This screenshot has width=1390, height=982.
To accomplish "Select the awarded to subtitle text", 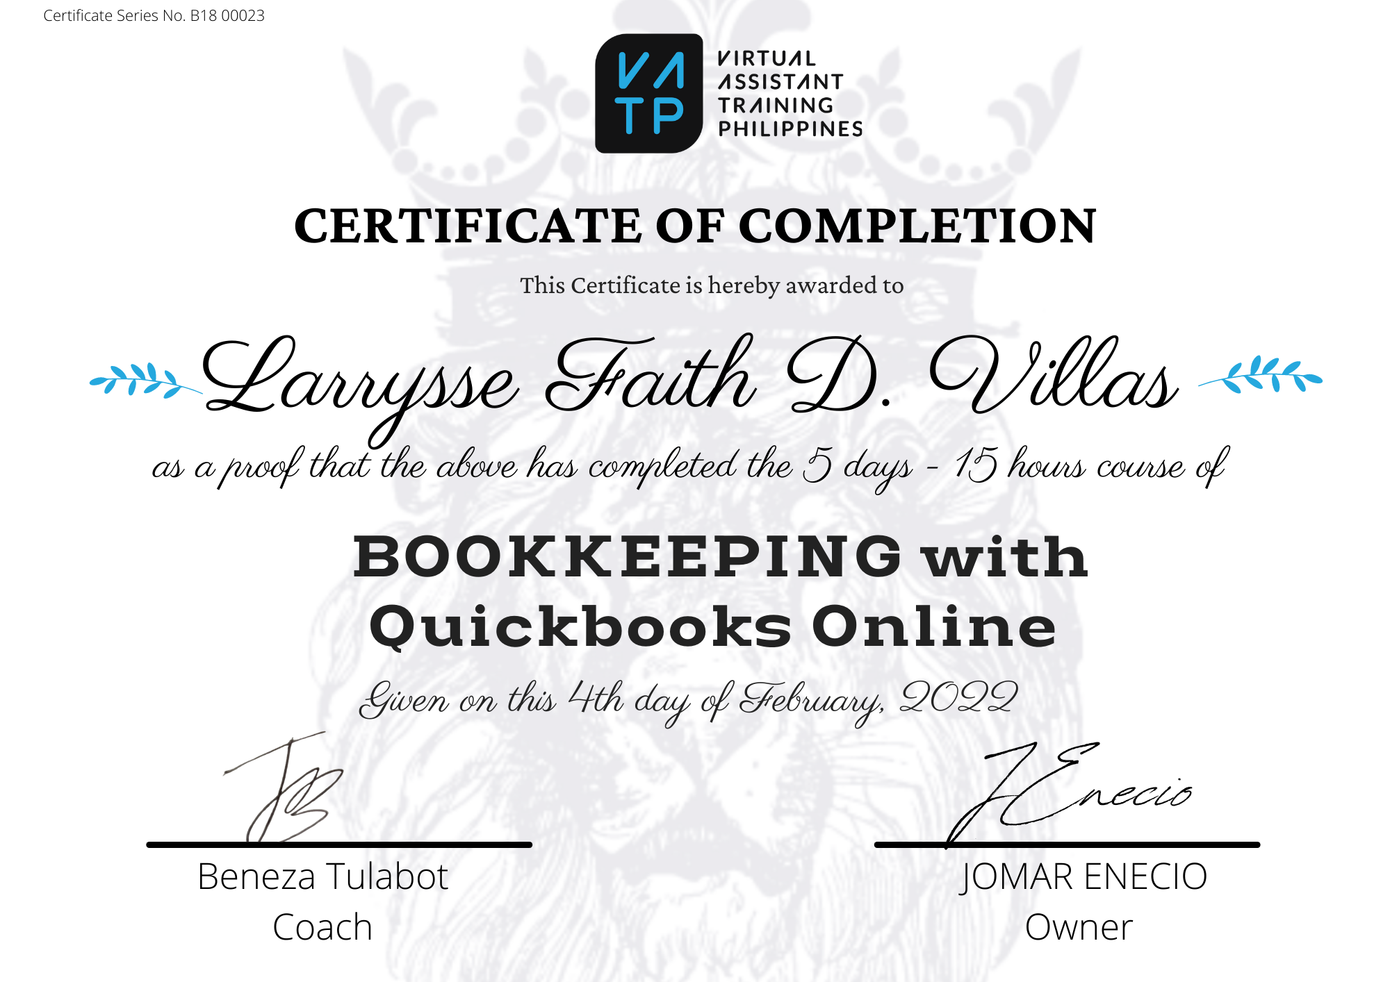I will (709, 285).
